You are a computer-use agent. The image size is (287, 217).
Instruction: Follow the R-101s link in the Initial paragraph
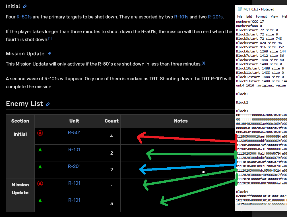tap(181, 17)
